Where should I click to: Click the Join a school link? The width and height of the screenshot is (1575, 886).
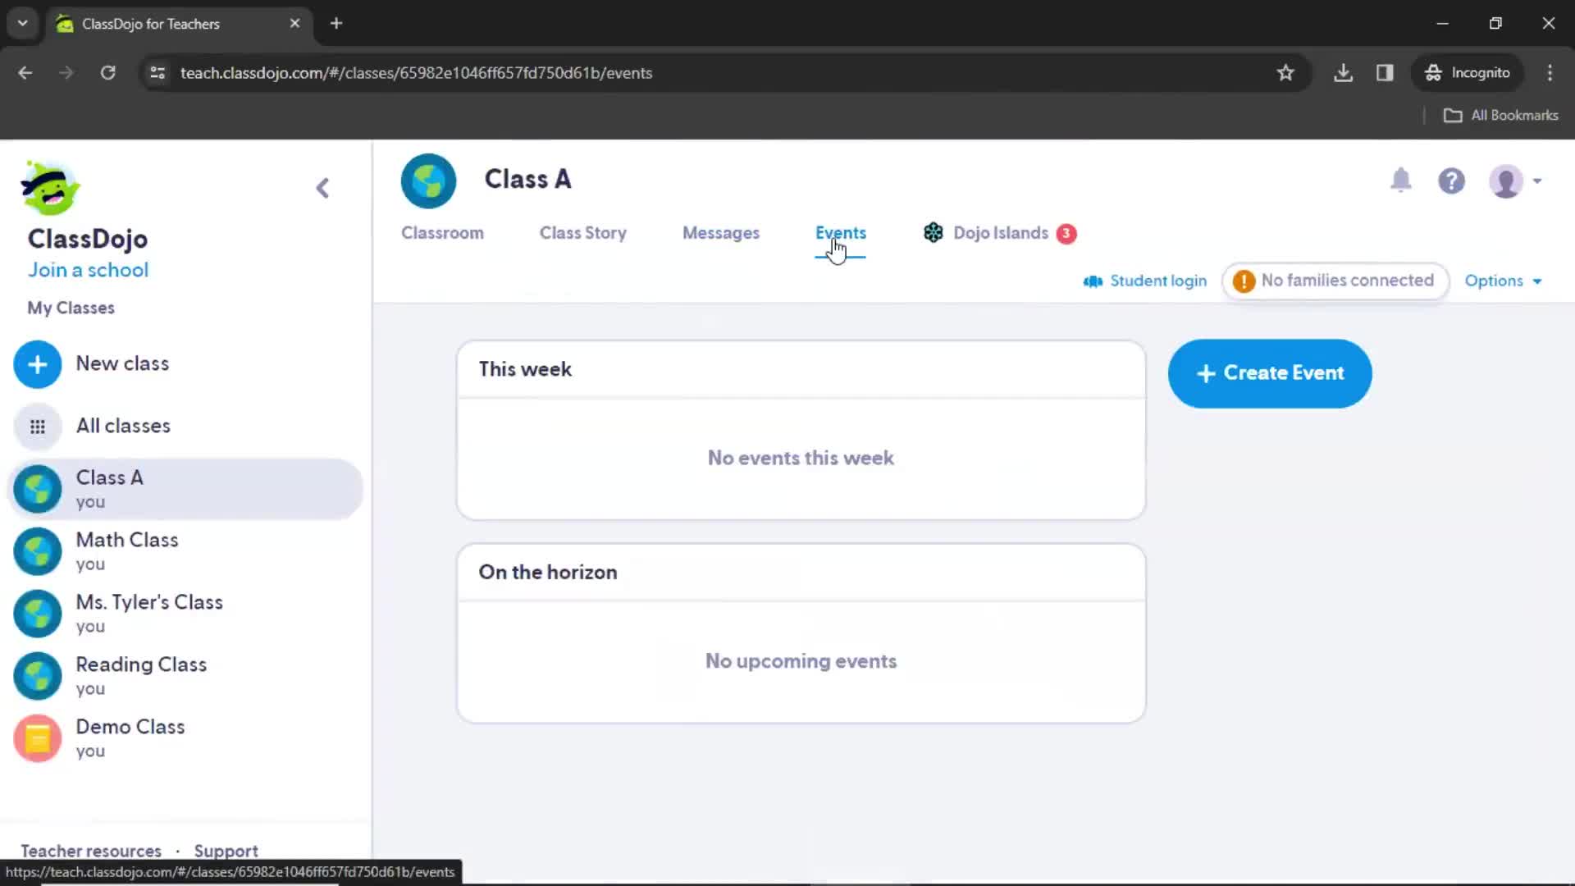click(x=89, y=271)
